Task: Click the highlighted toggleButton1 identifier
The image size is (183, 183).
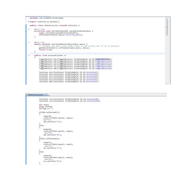Action: click(102, 59)
